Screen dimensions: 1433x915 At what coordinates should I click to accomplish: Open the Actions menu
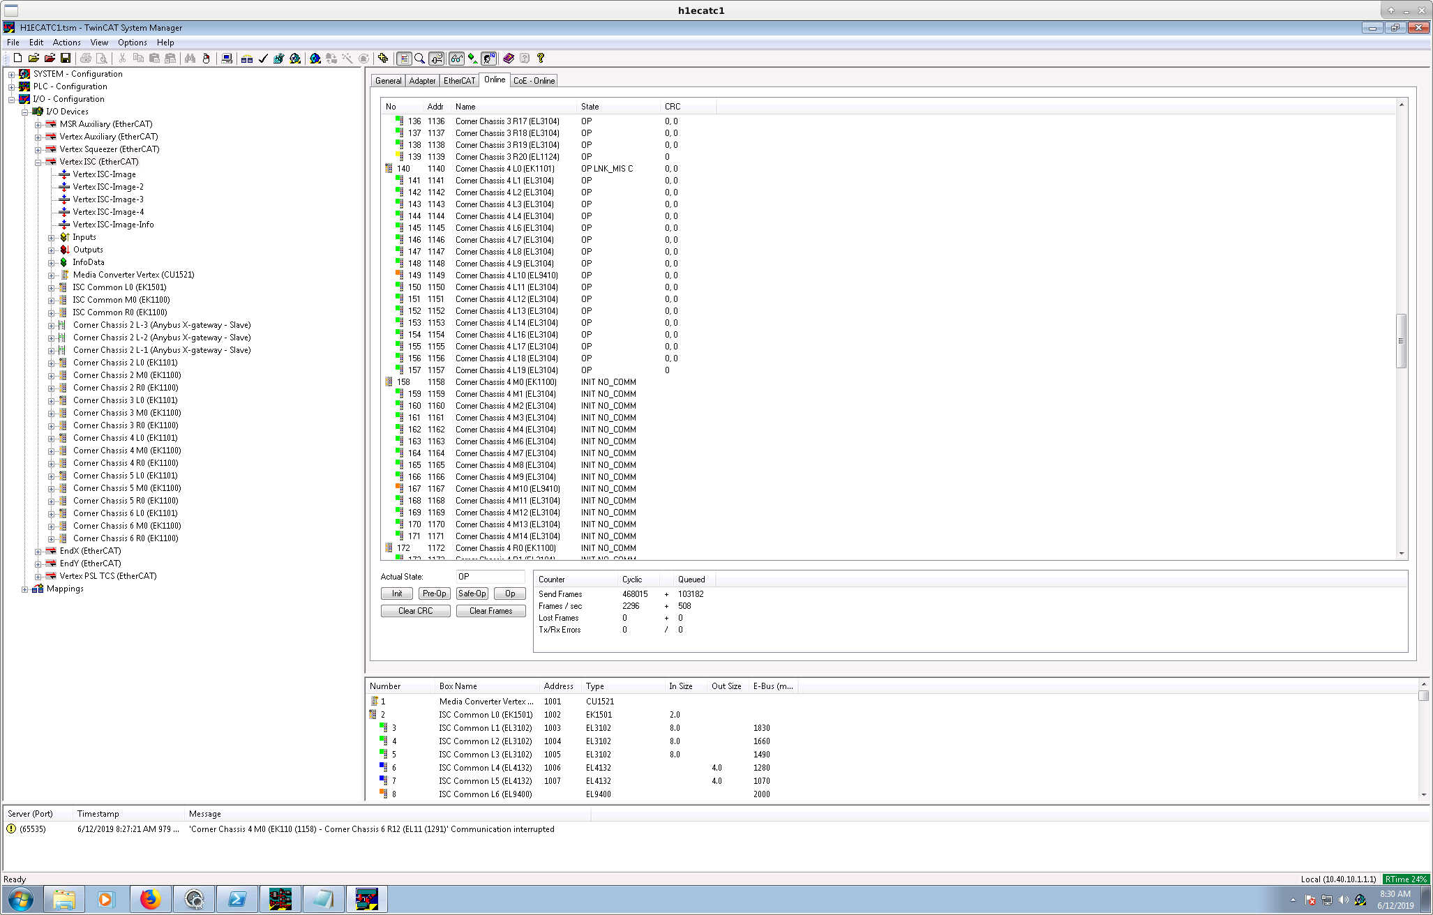(x=66, y=43)
